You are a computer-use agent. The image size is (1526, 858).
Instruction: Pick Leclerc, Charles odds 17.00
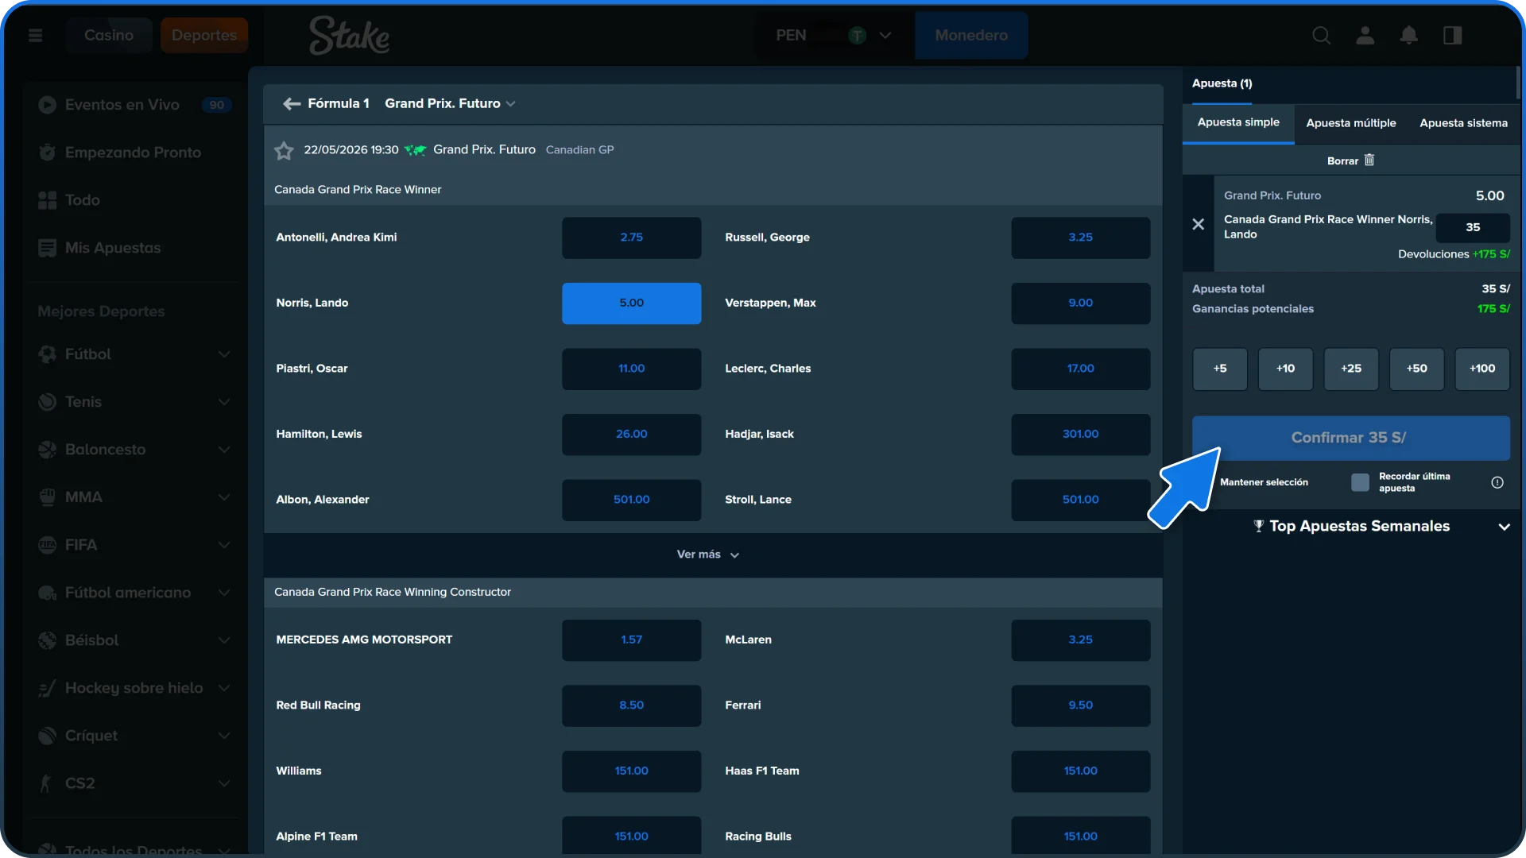(1080, 369)
